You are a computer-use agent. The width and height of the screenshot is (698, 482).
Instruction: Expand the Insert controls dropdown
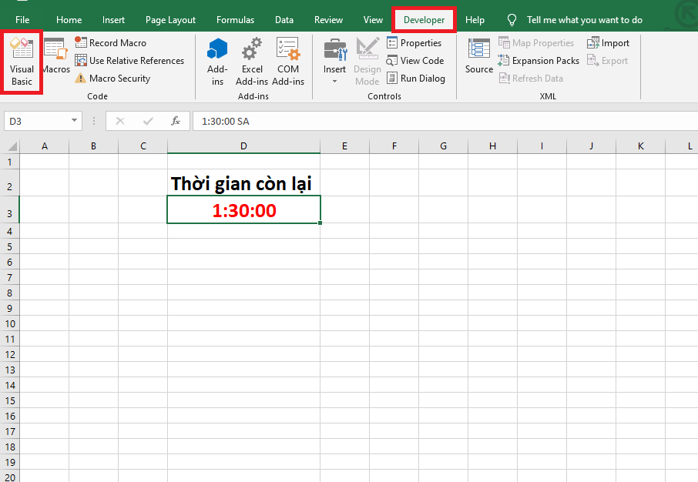click(334, 62)
